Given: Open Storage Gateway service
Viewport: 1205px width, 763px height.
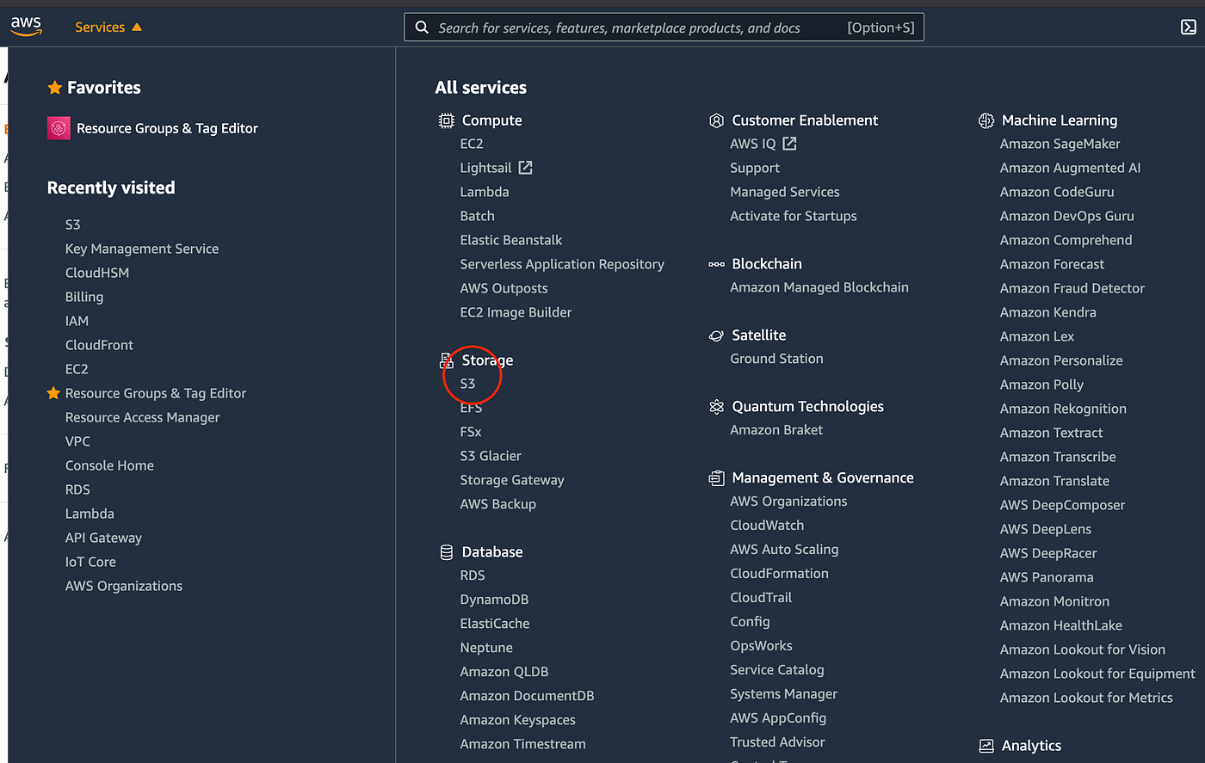Looking at the screenshot, I should pos(512,480).
